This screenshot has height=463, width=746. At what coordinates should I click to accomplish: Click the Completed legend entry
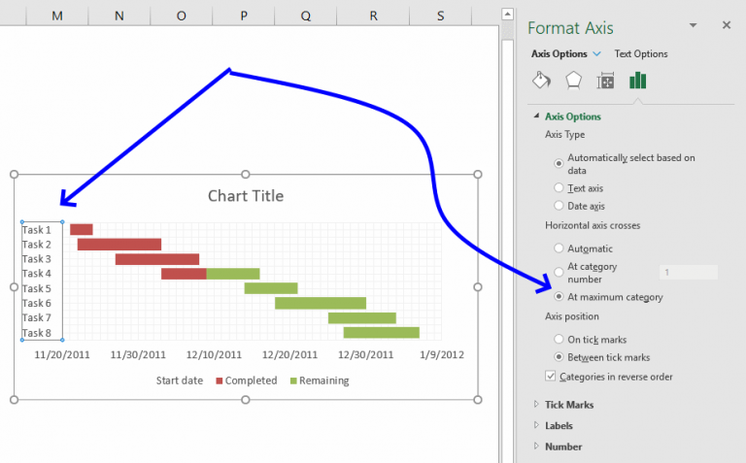[x=247, y=380]
